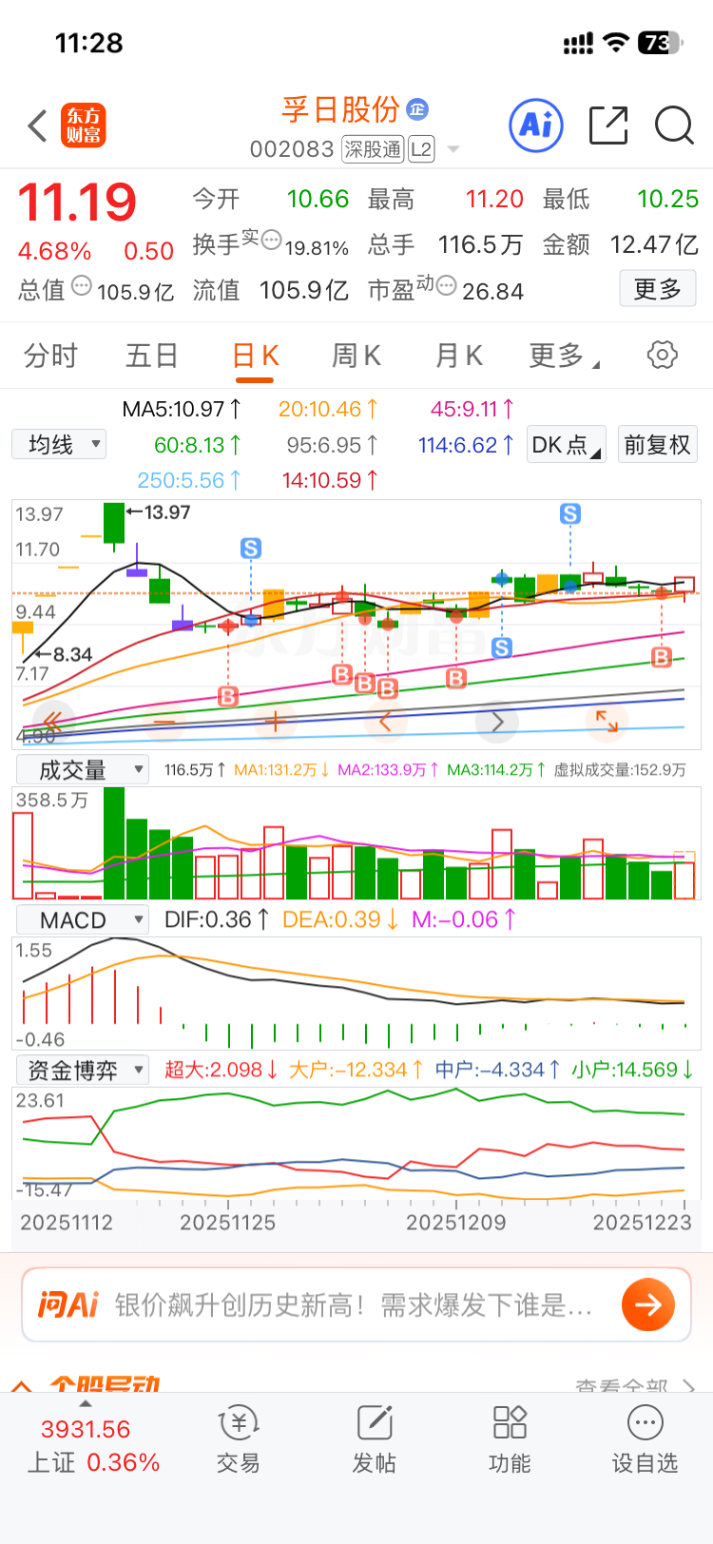Image resolution: width=713 pixels, height=1544 pixels.
Task: Tap the blue 企 enterprise badge
Action: 417,108
